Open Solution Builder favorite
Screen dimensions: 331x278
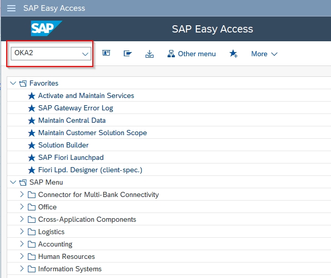click(63, 145)
